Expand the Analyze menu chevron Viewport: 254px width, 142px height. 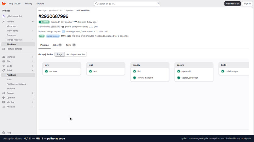point(33,107)
